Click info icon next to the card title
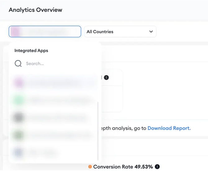 click(106, 77)
